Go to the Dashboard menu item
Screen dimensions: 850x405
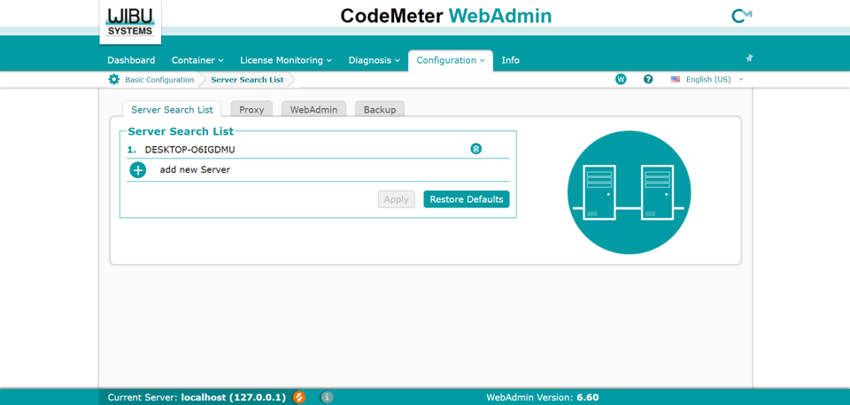tap(131, 60)
